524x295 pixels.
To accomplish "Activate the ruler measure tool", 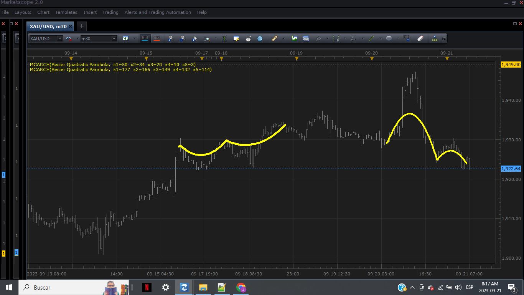I will 274,38.
